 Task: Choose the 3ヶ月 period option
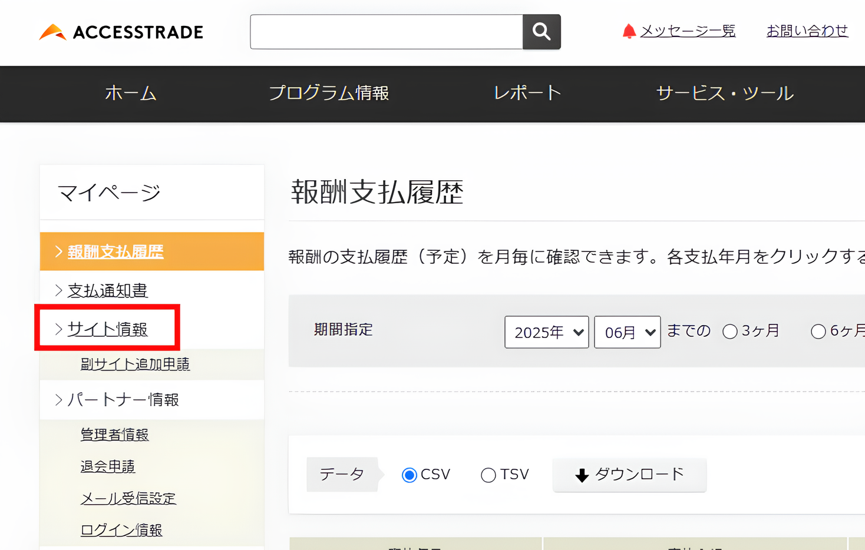click(731, 332)
